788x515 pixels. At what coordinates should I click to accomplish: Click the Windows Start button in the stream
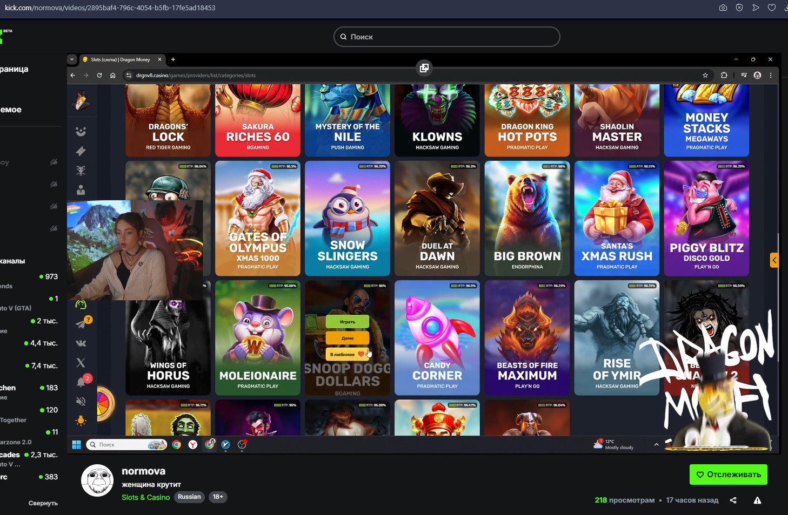click(x=77, y=444)
